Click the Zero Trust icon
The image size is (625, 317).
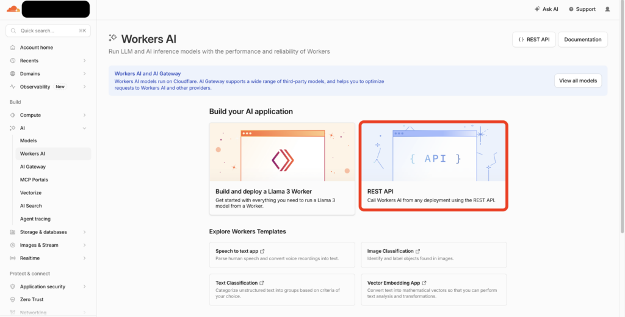(x=13, y=299)
